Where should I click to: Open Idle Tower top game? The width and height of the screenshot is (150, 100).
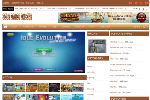pos(114,59)
